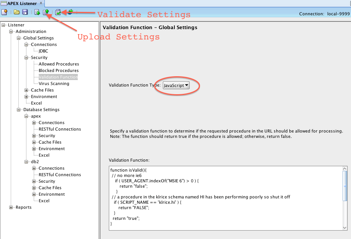351x239 pixels.
Task: Collapse Connections under Global Settings
Action: point(26,44)
